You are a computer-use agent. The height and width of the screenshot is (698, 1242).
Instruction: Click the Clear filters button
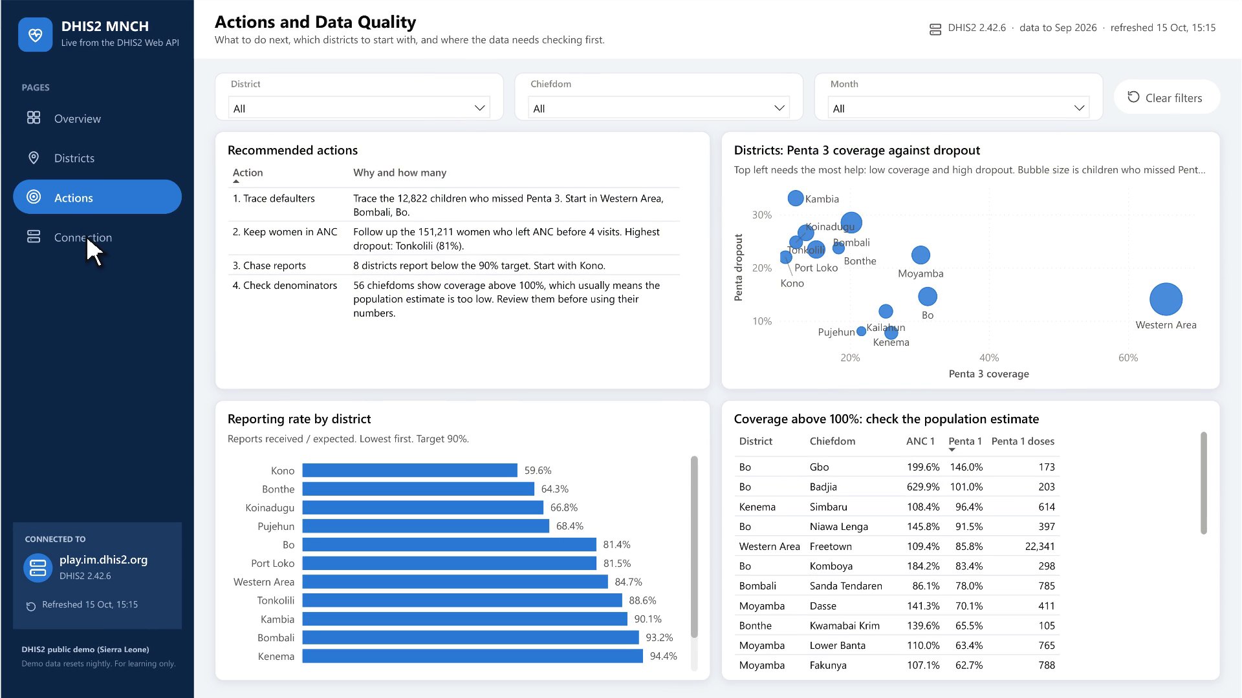[x=1166, y=97]
